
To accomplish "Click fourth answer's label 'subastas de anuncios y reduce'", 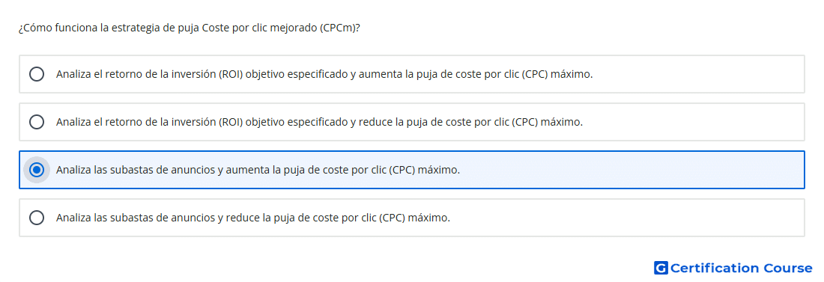I will click(x=253, y=218).
